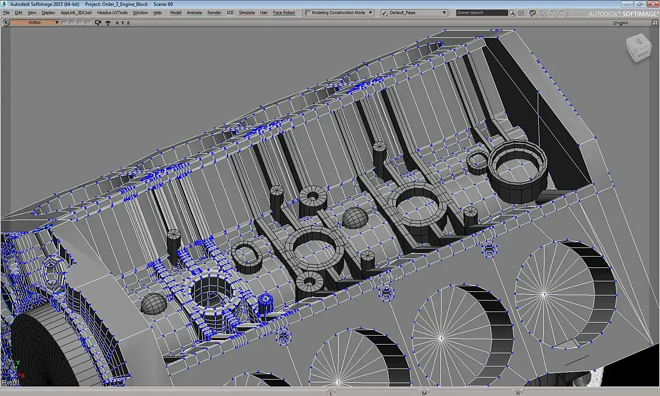
Task: Click the Face Robot toolbar button
Action: (x=284, y=12)
